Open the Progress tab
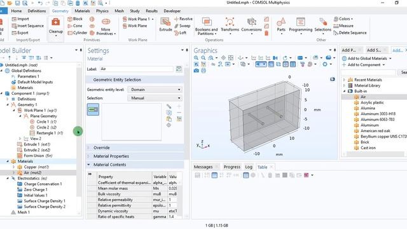This screenshot has height=229, width=407. coord(231,167)
